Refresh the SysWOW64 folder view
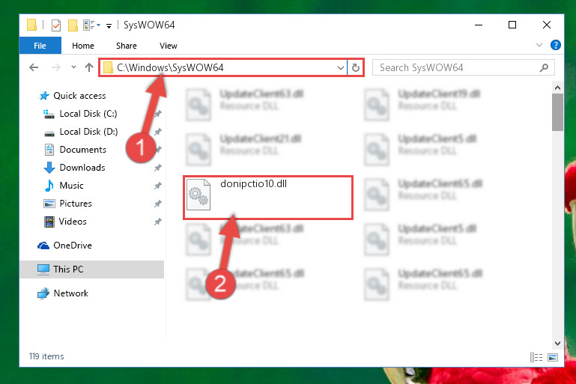576x384 pixels. 356,68
